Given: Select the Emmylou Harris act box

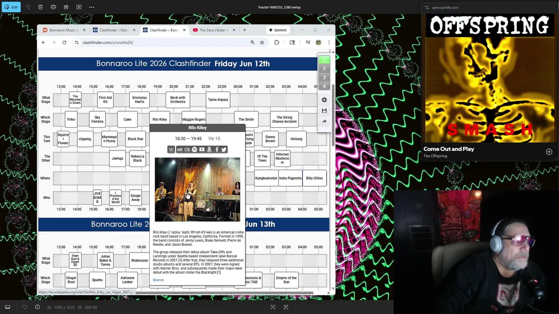Looking at the screenshot, I should point(139,100).
